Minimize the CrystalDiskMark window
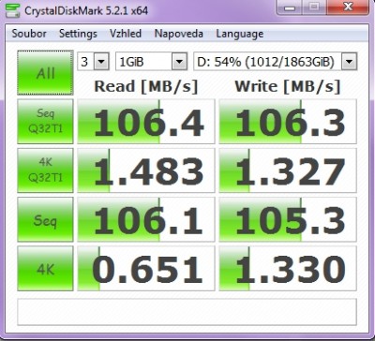The image size is (375, 341). [x=290, y=7]
